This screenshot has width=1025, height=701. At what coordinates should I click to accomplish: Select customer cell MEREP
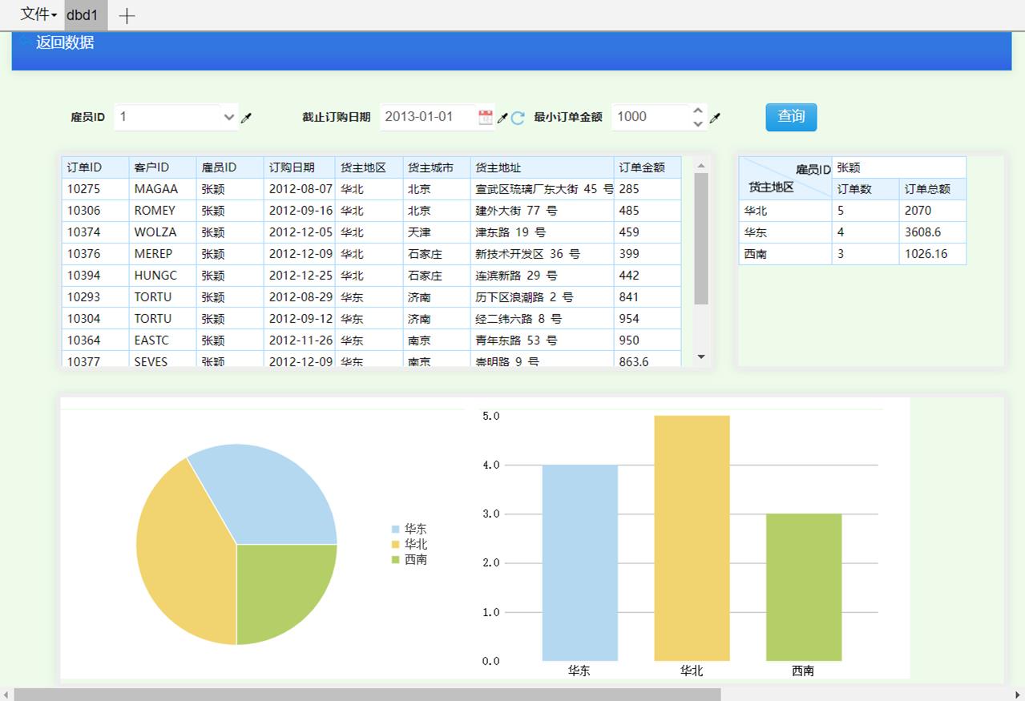point(163,254)
